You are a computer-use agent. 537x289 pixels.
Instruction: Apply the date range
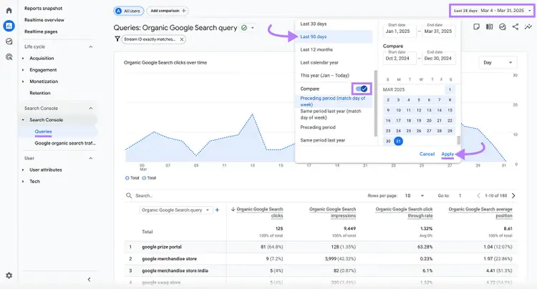pyautogui.click(x=447, y=154)
